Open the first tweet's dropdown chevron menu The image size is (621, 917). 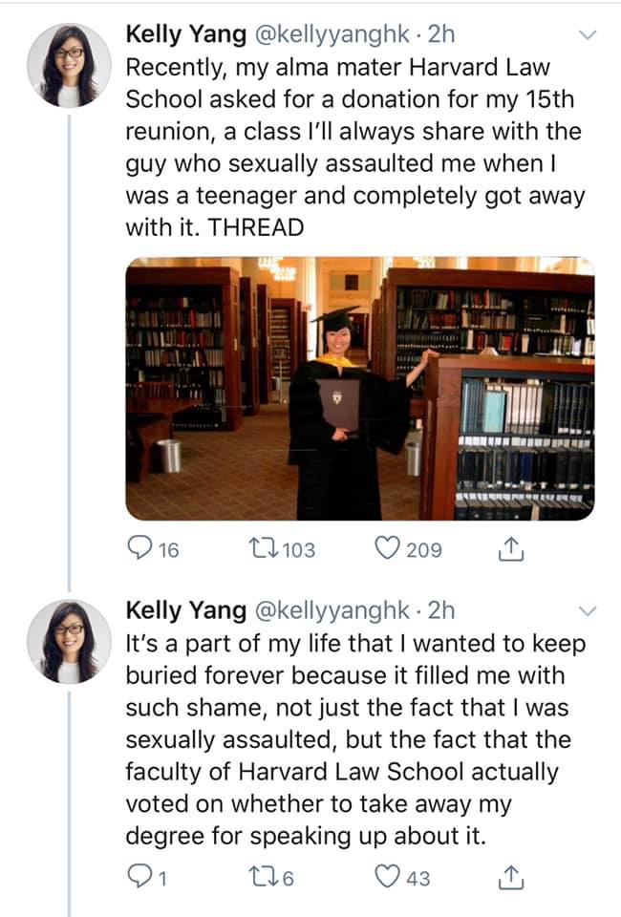coord(588,34)
